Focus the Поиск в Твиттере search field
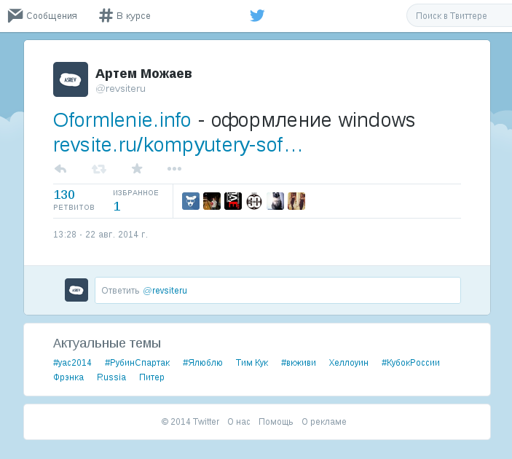This screenshot has height=459, width=512. coord(459,16)
